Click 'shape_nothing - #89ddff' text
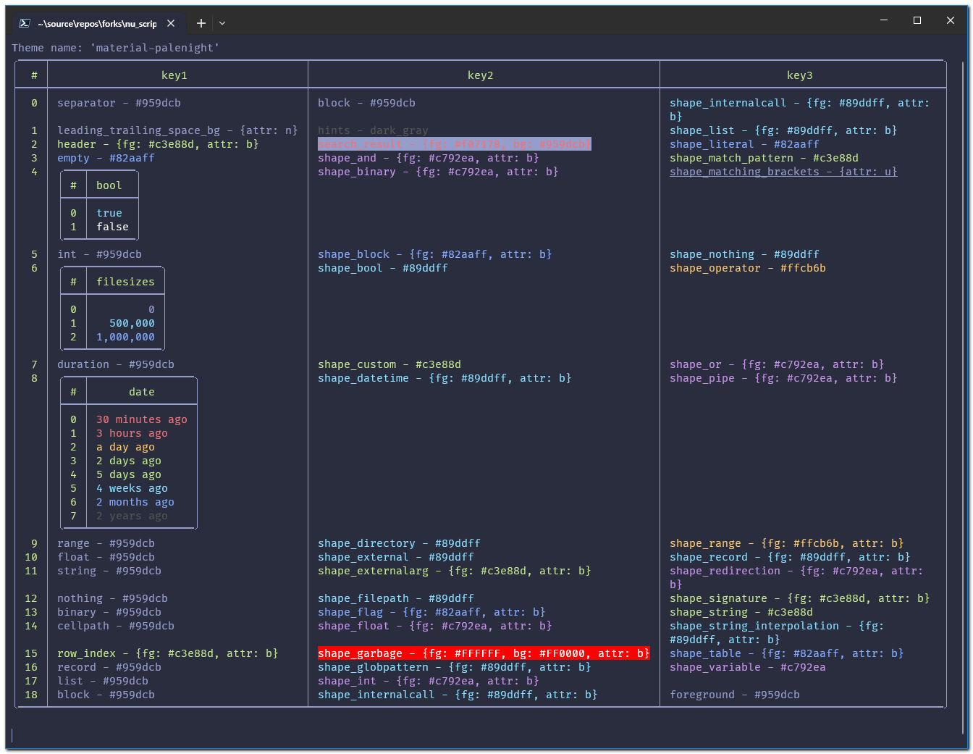973x754 pixels. (x=744, y=254)
